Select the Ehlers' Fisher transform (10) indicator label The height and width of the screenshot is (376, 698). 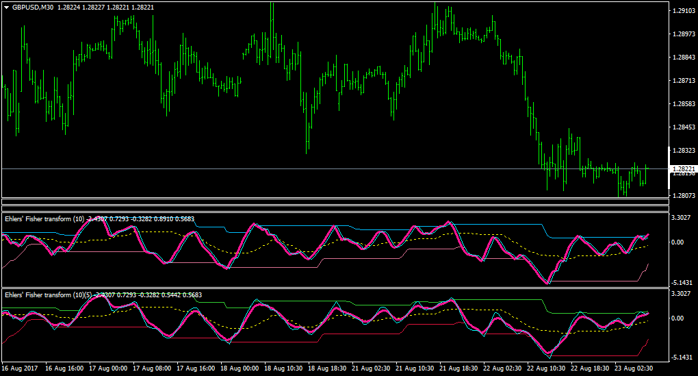click(x=44, y=218)
